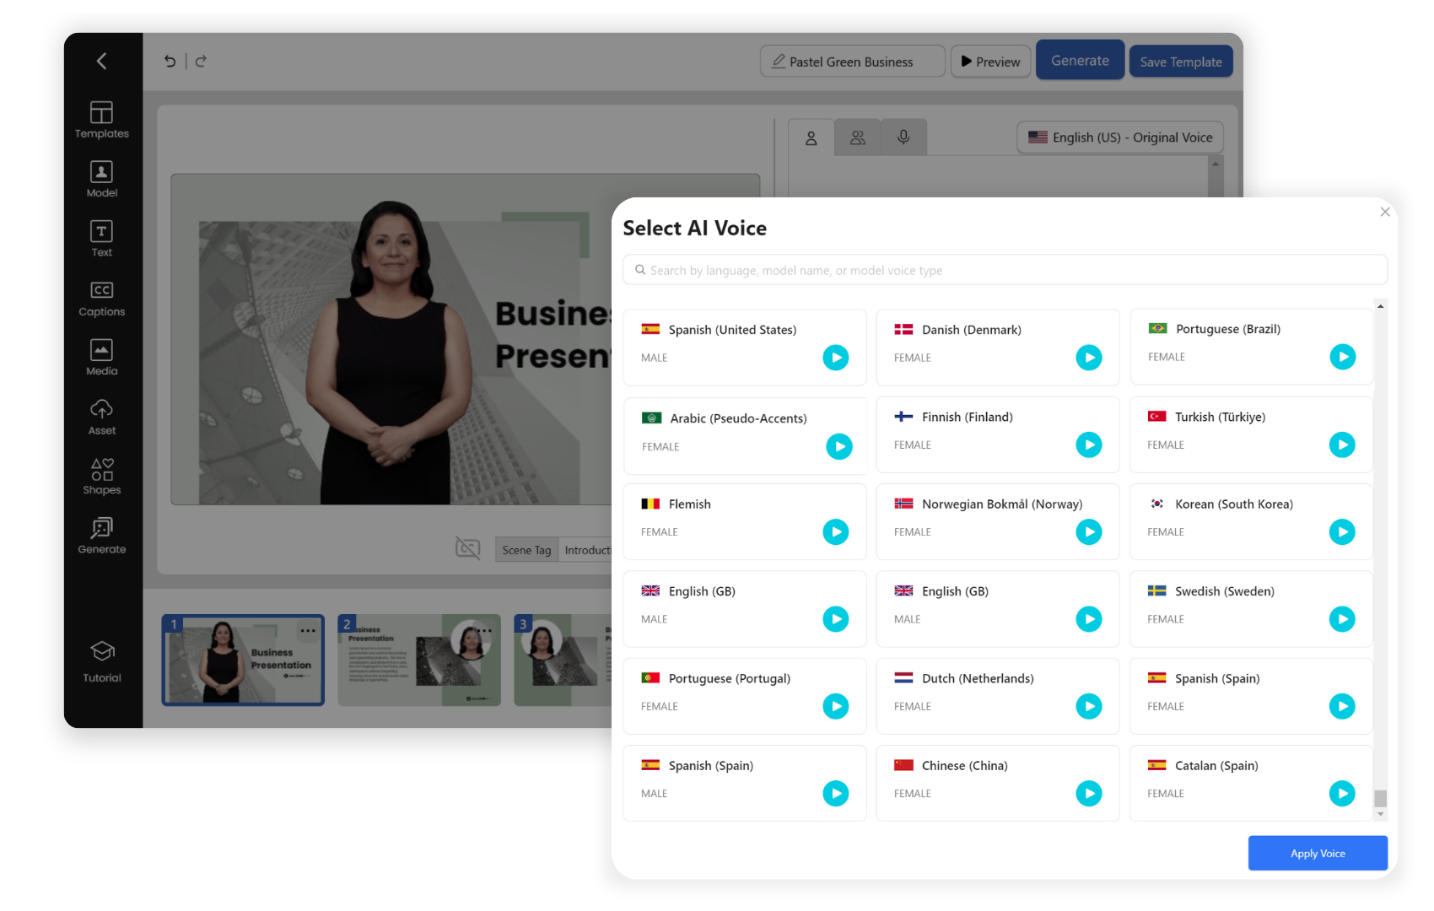The height and width of the screenshot is (911, 1434).
Task: Select the Chinese (China) voice card
Action: (x=998, y=783)
